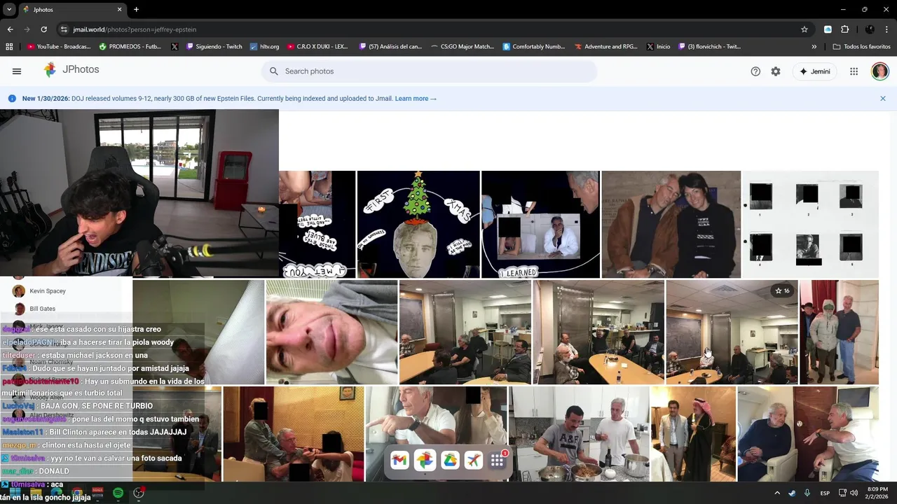The width and height of the screenshot is (897, 504).
Task: Open the Chrome extensions puzzle icon
Action: coord(845,29)
